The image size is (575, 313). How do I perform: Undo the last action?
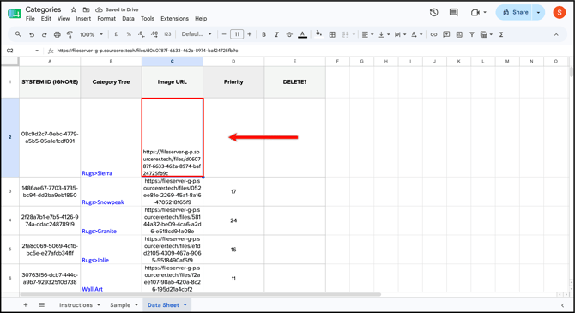click(x=32, y=34)
